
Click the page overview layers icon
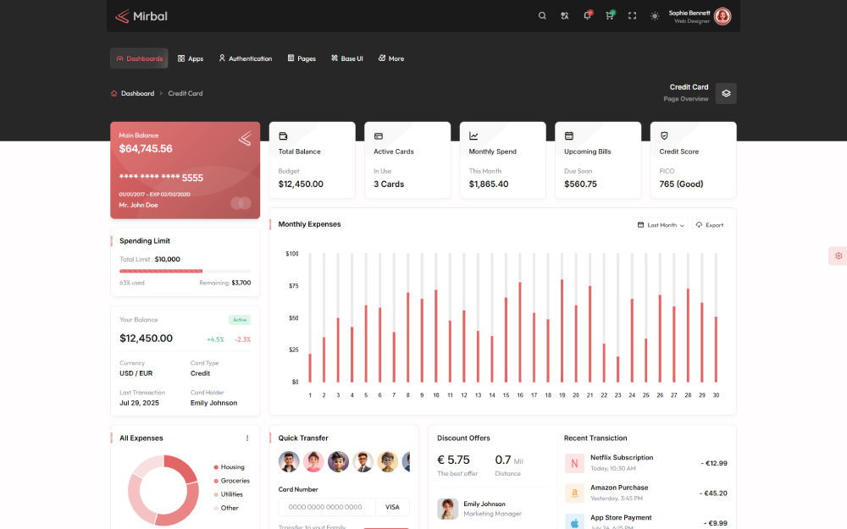coord(726,93)
